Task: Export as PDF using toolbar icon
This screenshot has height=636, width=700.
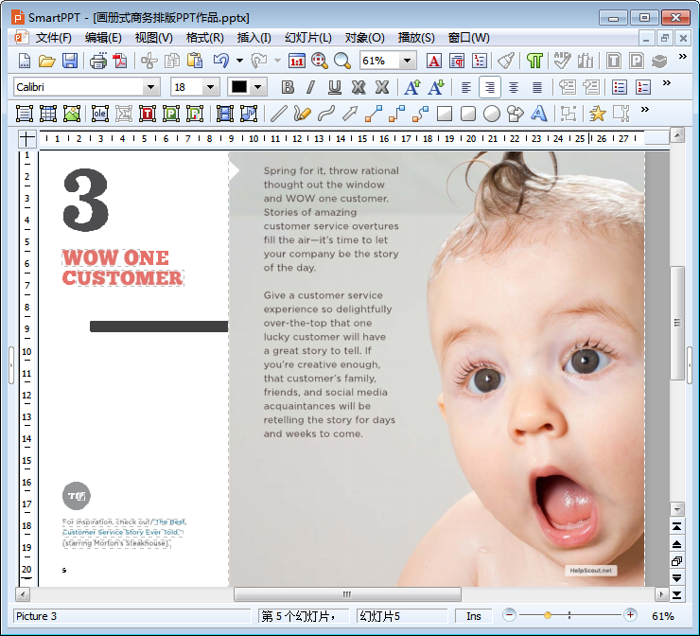Action: pyautogui.click(x=120, y=62)
